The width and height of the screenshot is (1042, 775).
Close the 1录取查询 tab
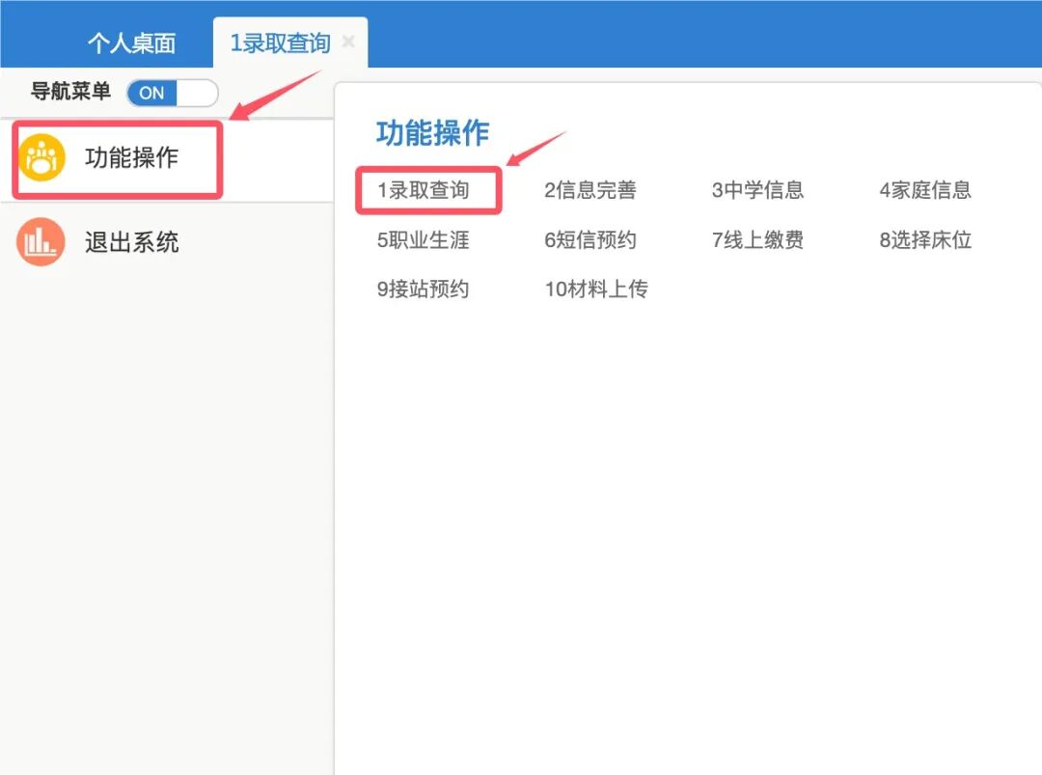click(348, 41)
